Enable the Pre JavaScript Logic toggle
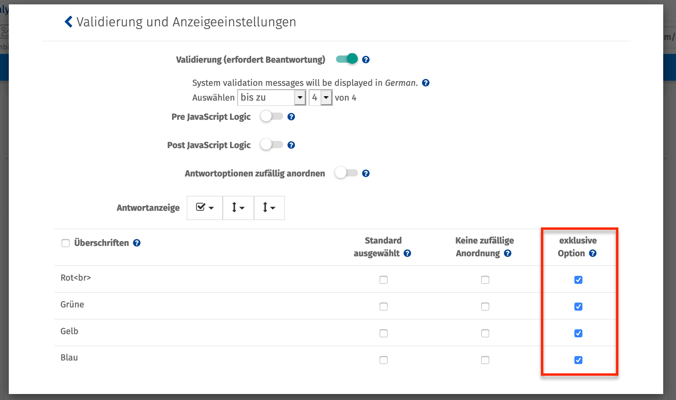This screenshot has width=676, height=400. coord(272,117)
